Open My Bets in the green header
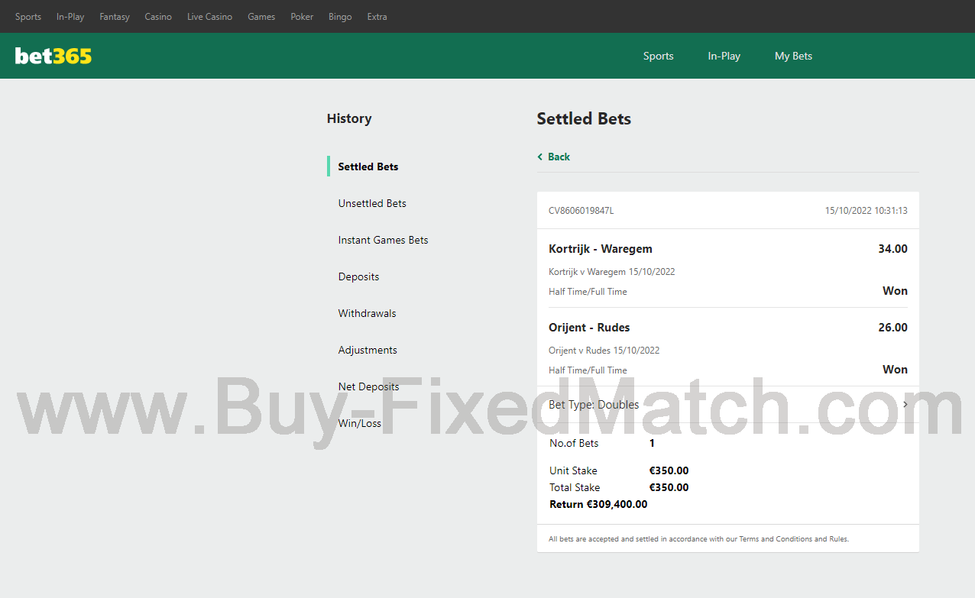 coord(793,56)
